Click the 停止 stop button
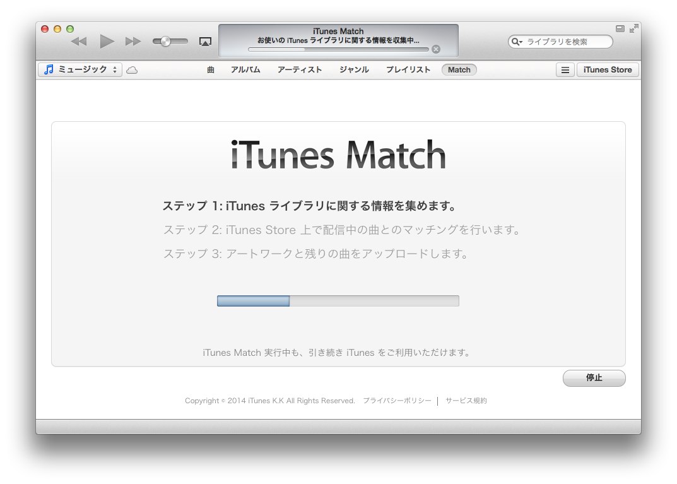Viewport: 677px width, 484px height. pos(594,378)
